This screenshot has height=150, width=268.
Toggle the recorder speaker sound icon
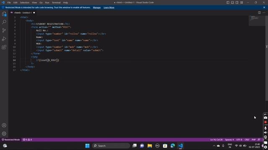pyautogui.click(x=265, y=132)
